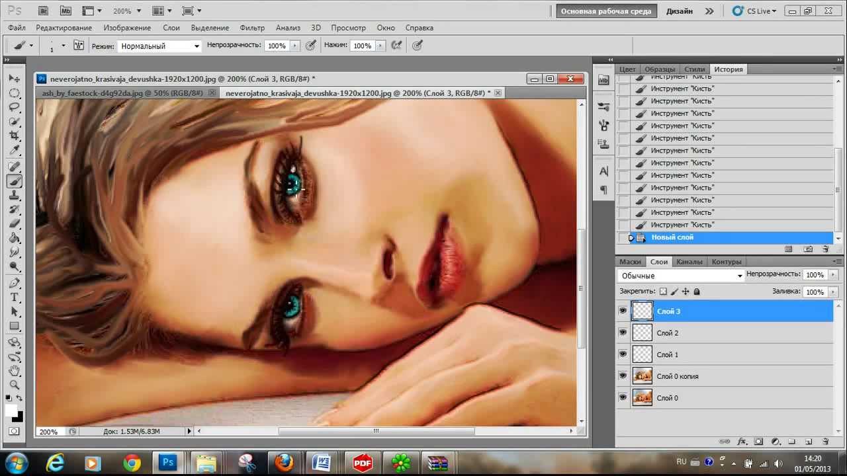Select the Eyedropper tool

[x=14, y=151]
